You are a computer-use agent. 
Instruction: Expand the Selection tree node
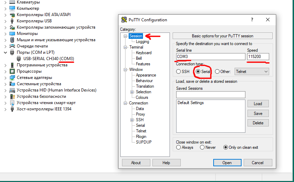(132, 92)
